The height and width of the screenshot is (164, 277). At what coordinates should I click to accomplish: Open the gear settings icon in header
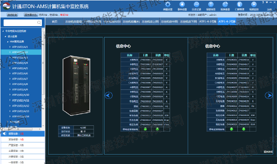(x=168, y=4)
